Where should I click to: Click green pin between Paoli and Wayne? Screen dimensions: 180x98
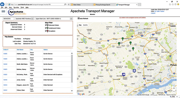pos(131,43)
